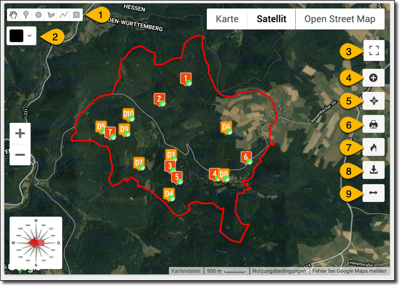Image resolution: width=400 pixels, height=286 pixels.
Task: Download the map data
Action: pos(374,170)
